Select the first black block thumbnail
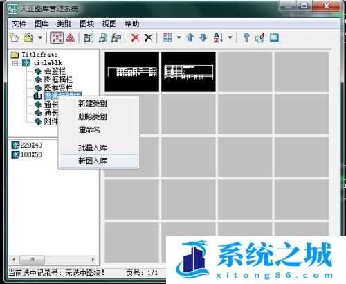 132,72
